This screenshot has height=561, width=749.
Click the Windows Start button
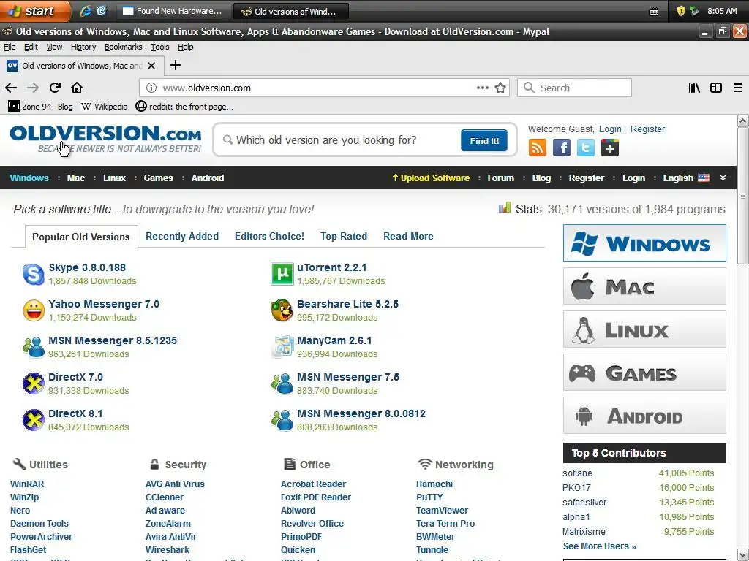click(34, 11)
